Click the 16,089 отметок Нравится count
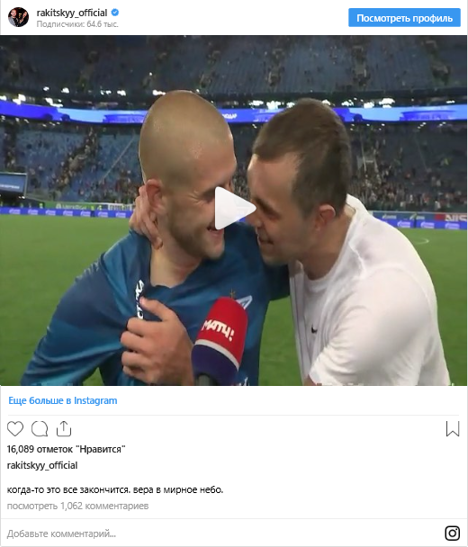Screen dimensions: 468x547 coord(67,449)
